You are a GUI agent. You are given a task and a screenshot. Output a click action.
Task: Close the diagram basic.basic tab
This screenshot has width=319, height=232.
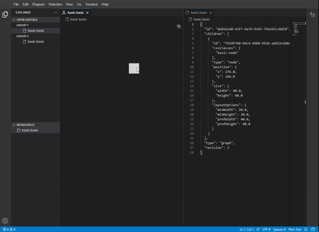click(87, 13)
